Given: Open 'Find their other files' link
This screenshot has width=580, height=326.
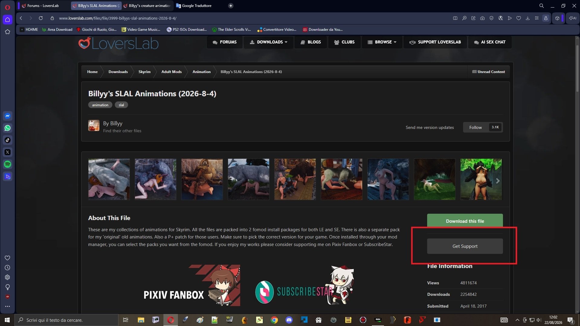Looking at the screenshot, I should [x=122, y=131].
